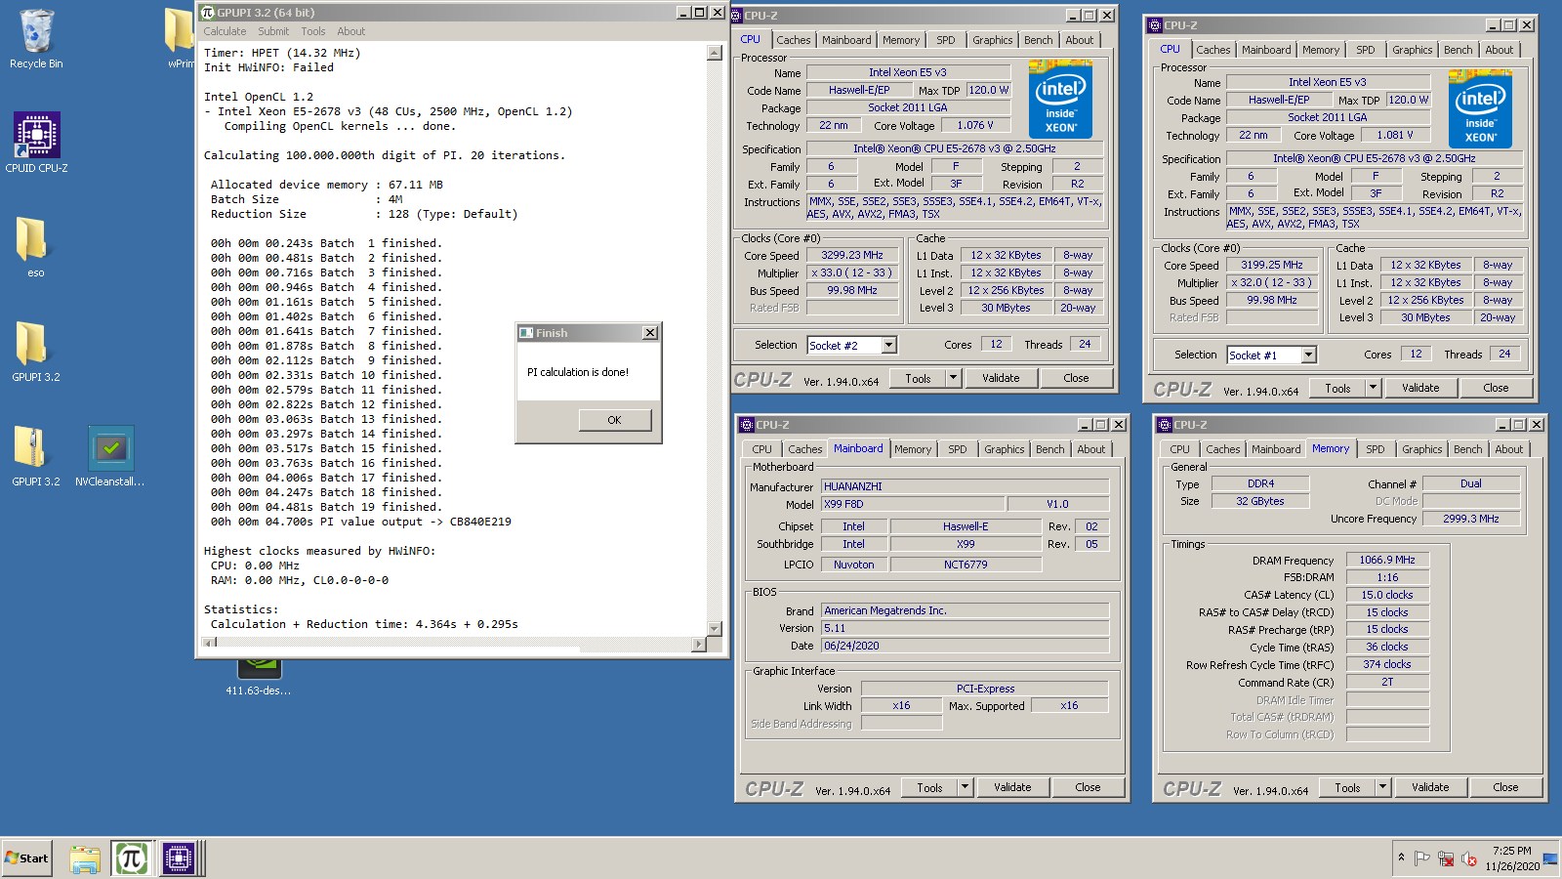Open Socket #1 selection dropdown in CPU-Z
Screen dimensions: 1562x879
click(x=1308, y=355)
